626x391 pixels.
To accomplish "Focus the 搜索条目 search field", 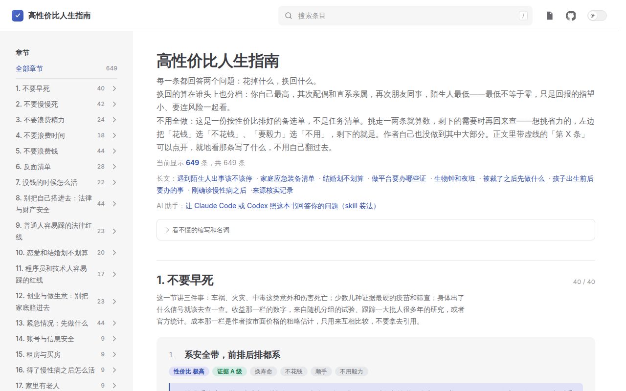I will pyautogui.click(x=405, y=16).
